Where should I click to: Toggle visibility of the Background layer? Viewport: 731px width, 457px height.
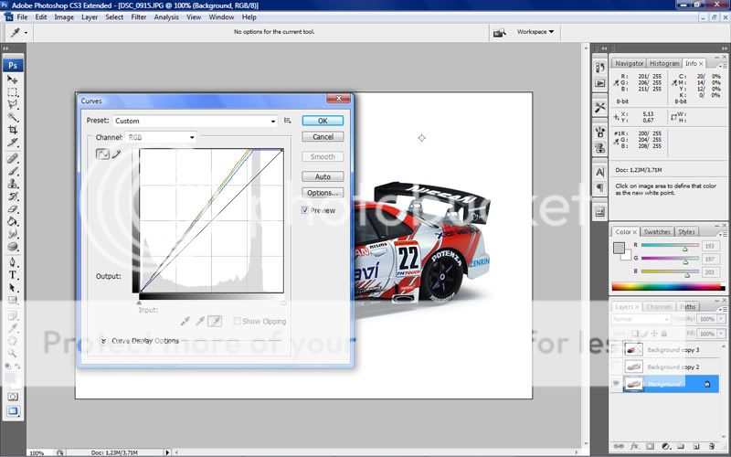pos(615,385)
